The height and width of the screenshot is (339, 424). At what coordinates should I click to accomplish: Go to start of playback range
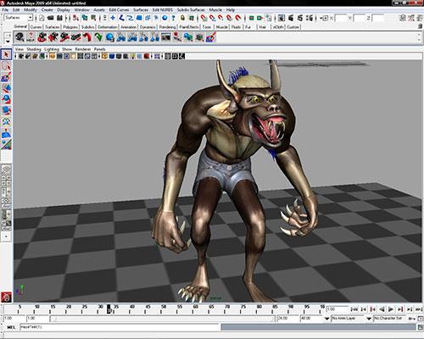(354, 309)
